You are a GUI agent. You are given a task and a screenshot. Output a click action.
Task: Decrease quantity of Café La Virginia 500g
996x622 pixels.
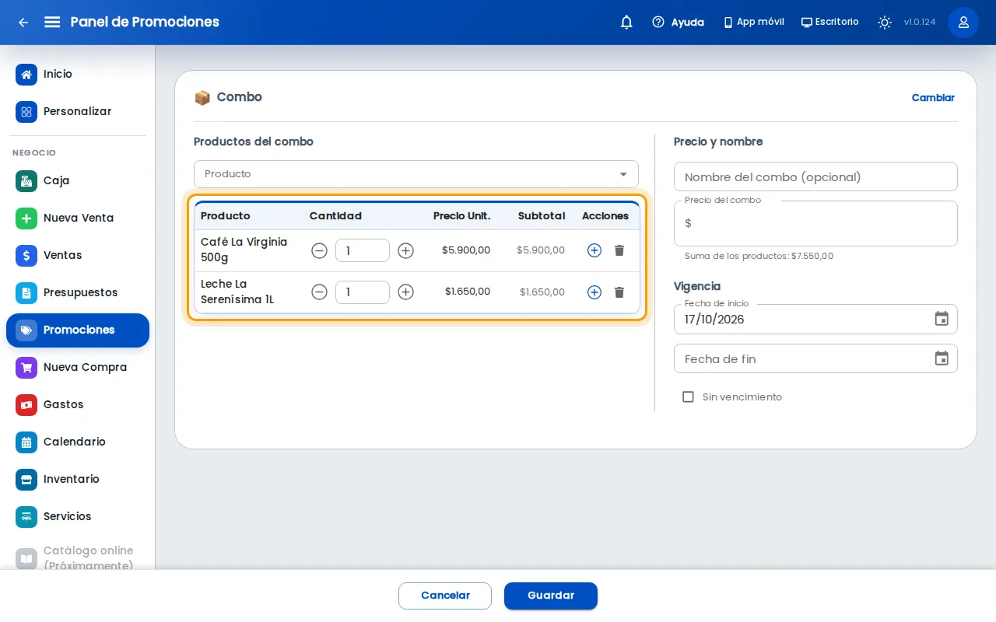(x=319, y=250)
